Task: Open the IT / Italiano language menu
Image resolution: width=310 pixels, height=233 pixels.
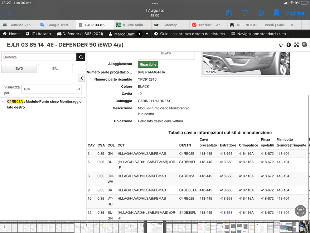Action: tap(38, 34)
